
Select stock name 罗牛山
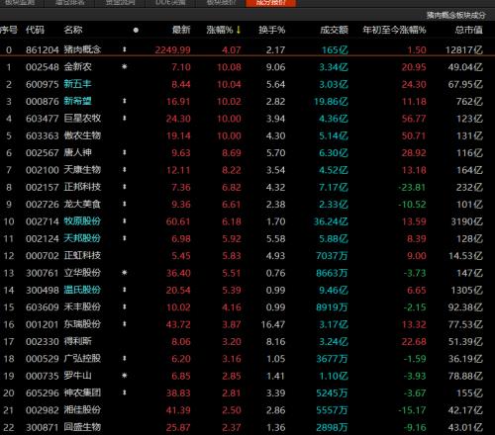tap(77, 376)
